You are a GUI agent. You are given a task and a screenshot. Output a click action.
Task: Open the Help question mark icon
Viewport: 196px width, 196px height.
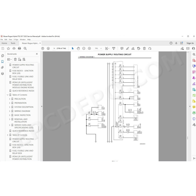(171, 43)
